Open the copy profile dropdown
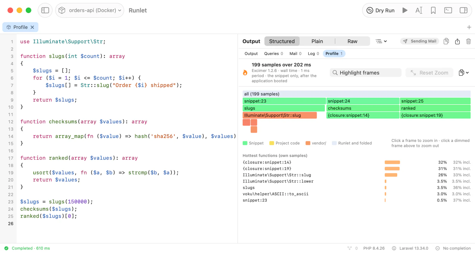The width and height of the screenshot is (475, 253). coord(464,73)
